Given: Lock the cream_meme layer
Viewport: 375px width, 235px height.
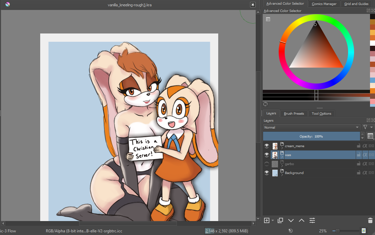Looking at the screenshot, I should point(358,146).
